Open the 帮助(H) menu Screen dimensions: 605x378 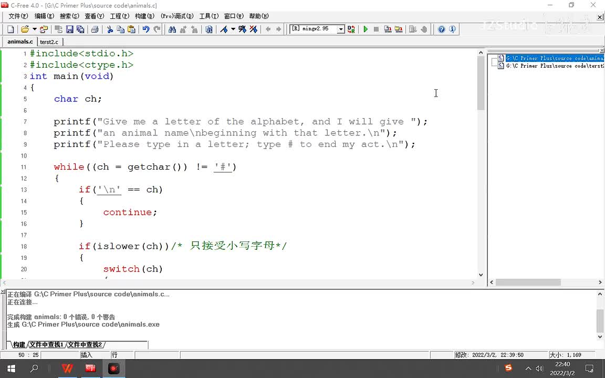coord(259,16)
